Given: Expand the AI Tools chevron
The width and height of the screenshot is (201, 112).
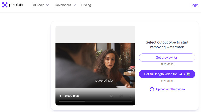Looking at the screenshot, I should click(x=48, y=5).
